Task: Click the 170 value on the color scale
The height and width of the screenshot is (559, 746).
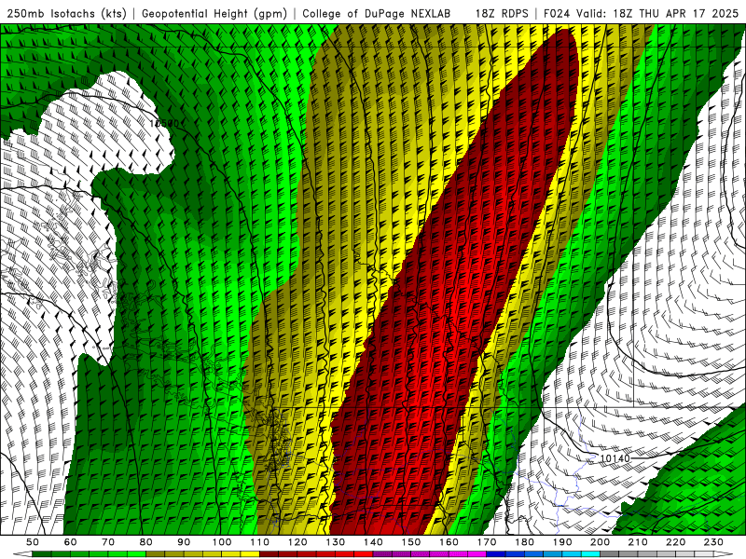Action: pyautogui.click(x=487, y=542)
